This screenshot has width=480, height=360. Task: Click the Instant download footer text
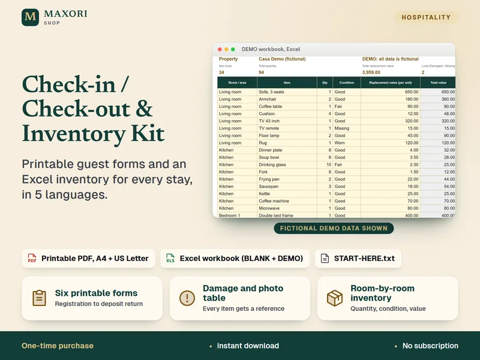click(x=248, y=346)
